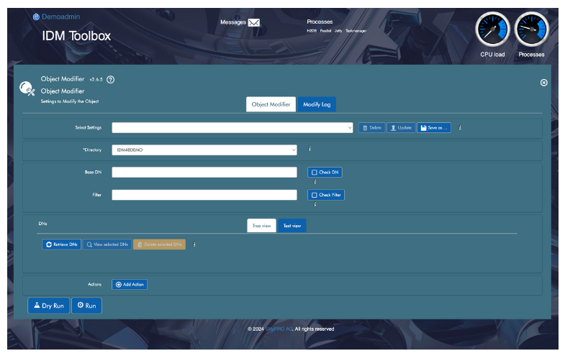Close the Object Modifier panel
The width and height of the screenshot is (565, 356).
tap(543, 83)
